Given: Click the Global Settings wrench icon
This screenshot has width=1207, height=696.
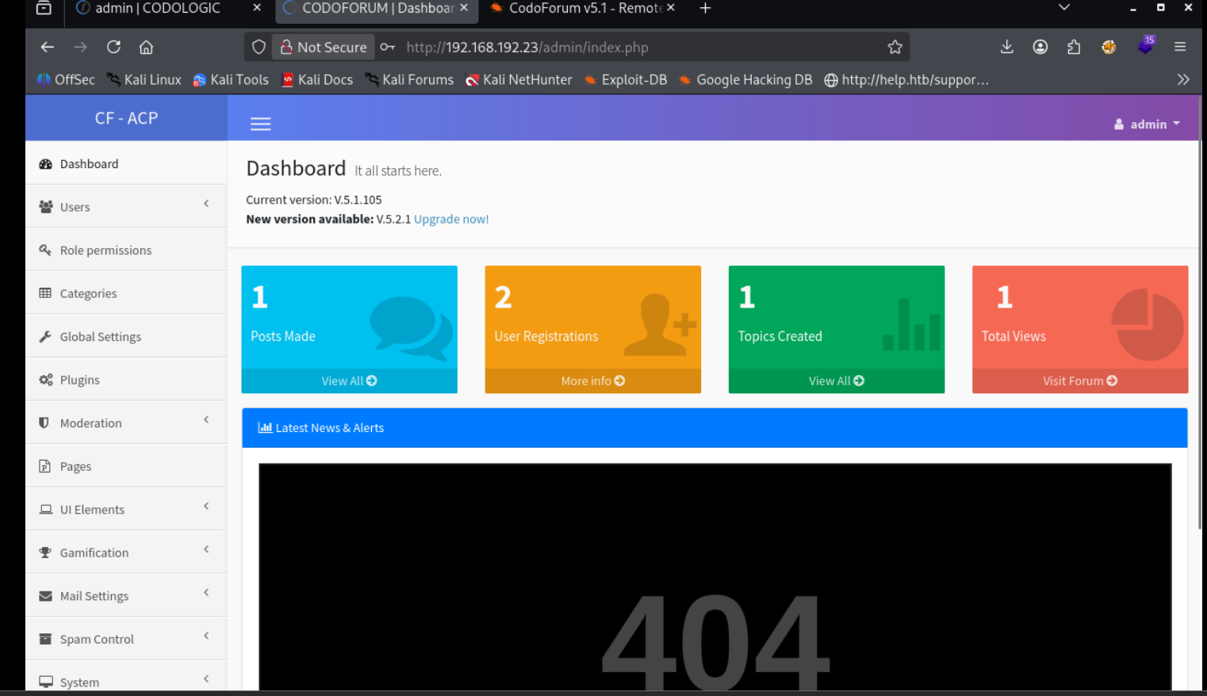Looking at the screenshot, I should (x=45, y=337).
